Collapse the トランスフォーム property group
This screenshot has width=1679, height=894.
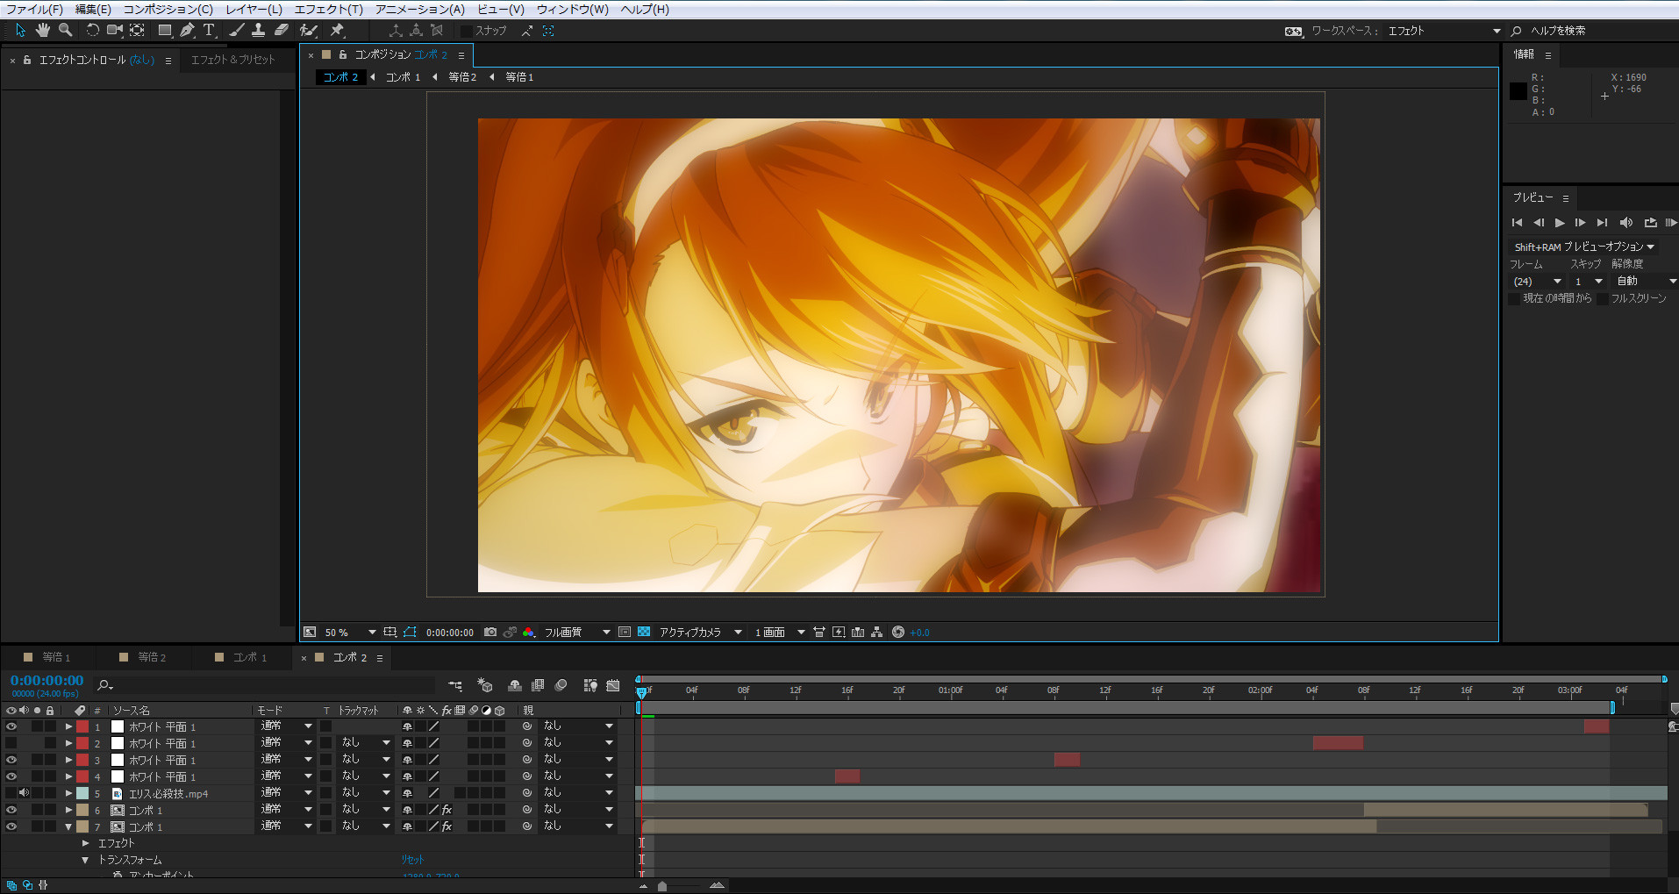tap(85, 860)
